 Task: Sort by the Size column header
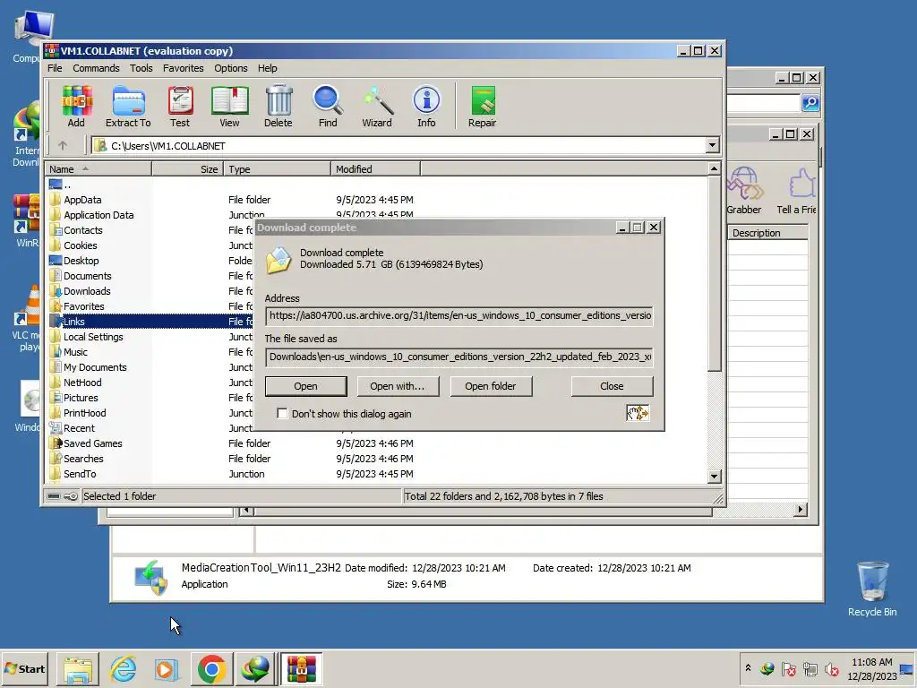pos(188,169)
